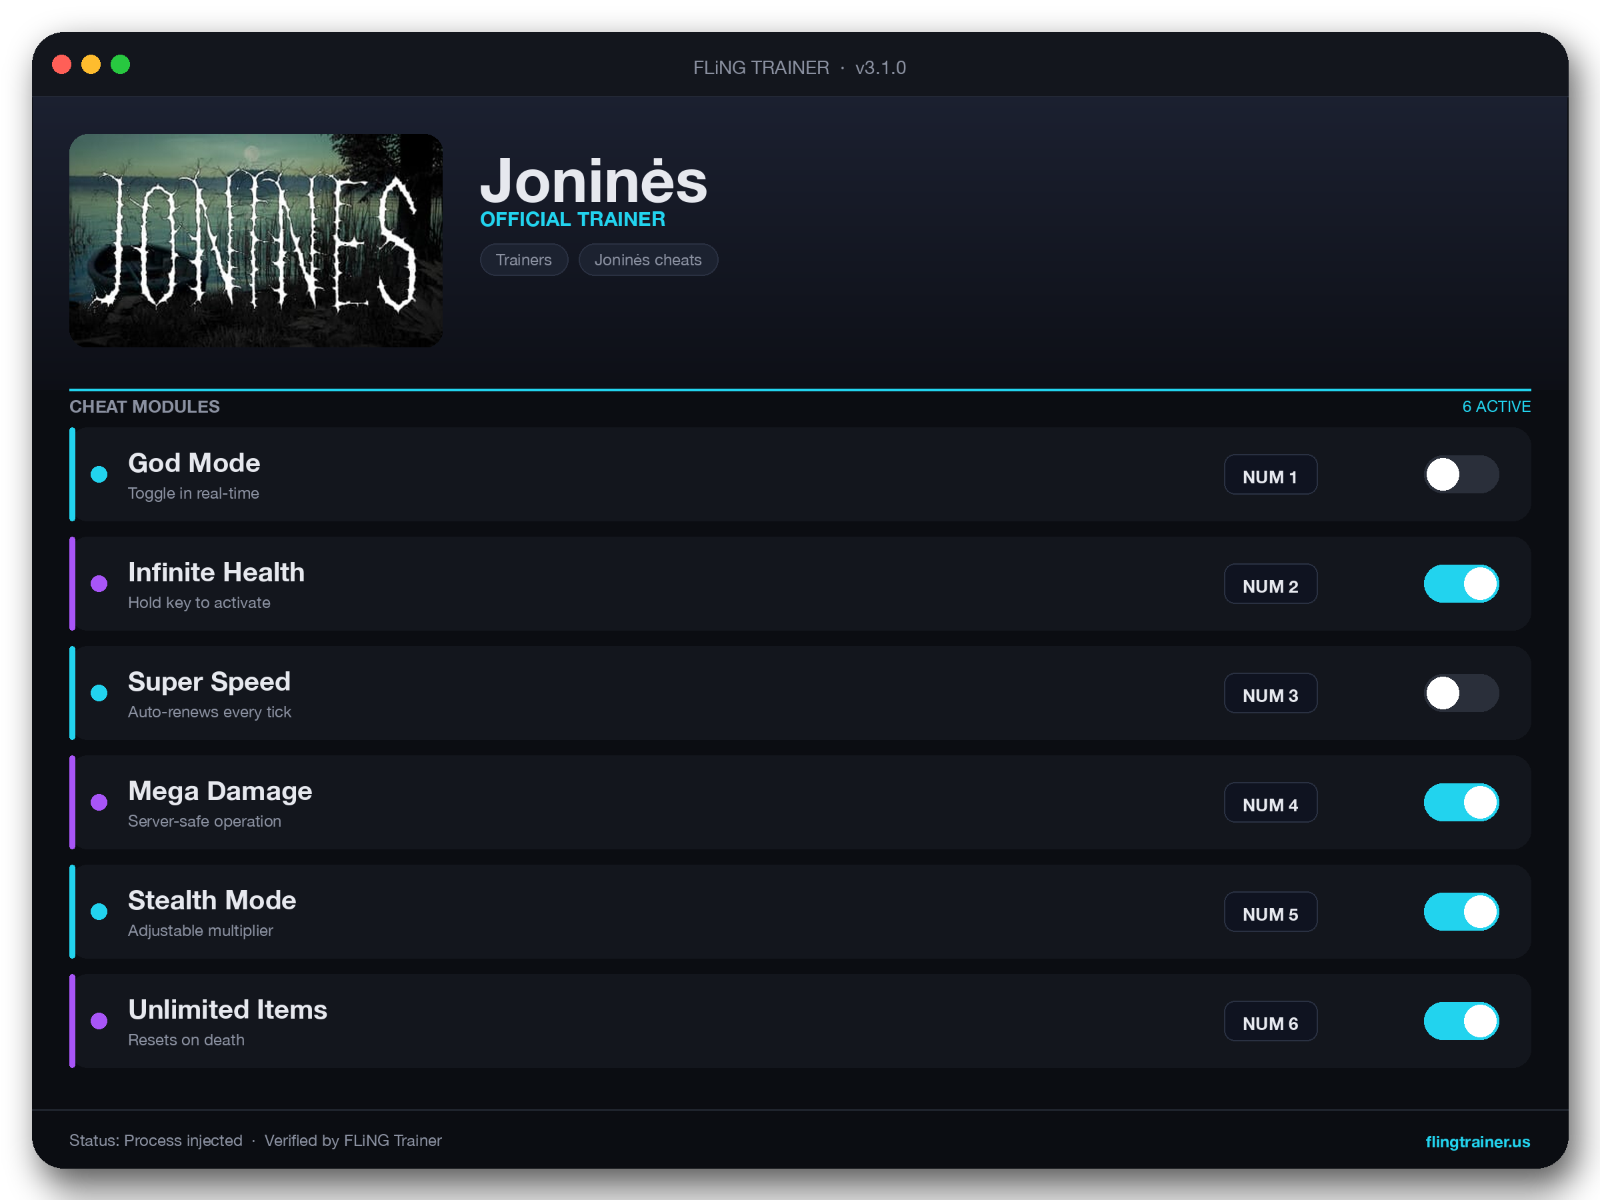Image resolution: width=1600 pixels, height=1200 pixels.
Task: Click the NUM 6 hotkey badge
Action: point(1270,1021)
